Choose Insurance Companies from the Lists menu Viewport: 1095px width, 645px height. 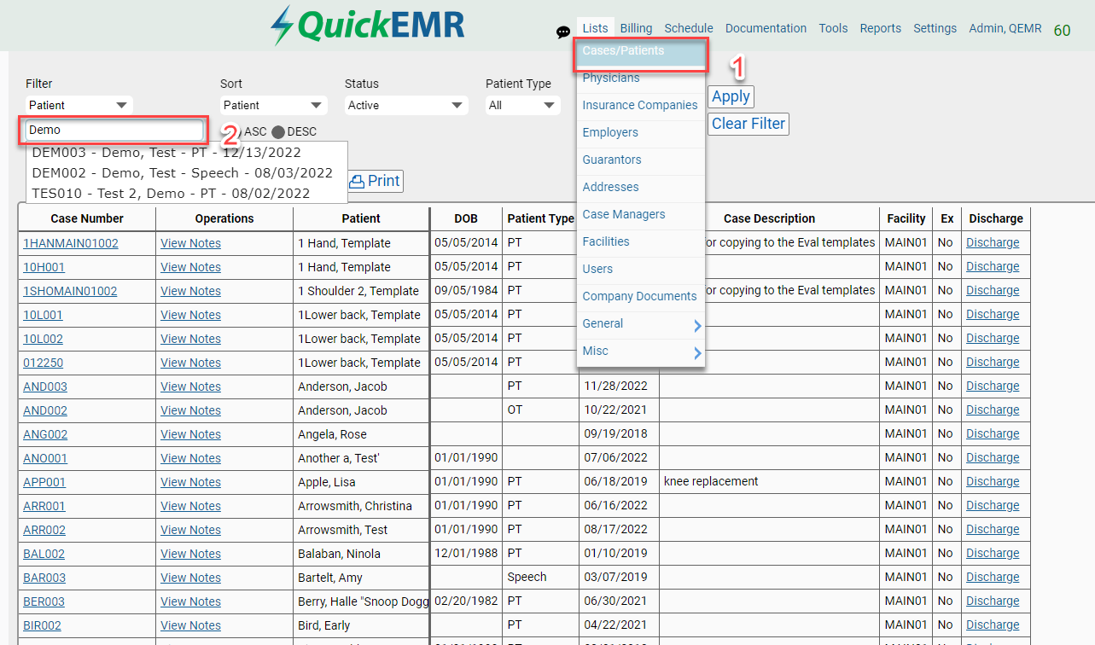[x=641, y=106]
